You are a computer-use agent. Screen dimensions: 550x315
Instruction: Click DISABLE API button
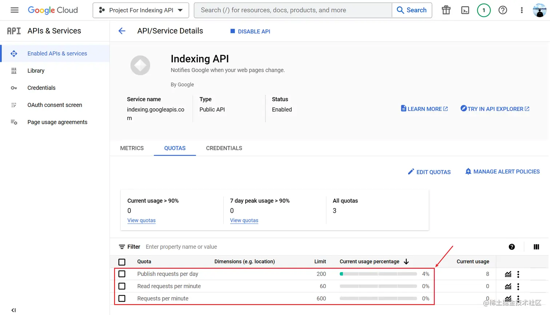coord(250,31)
